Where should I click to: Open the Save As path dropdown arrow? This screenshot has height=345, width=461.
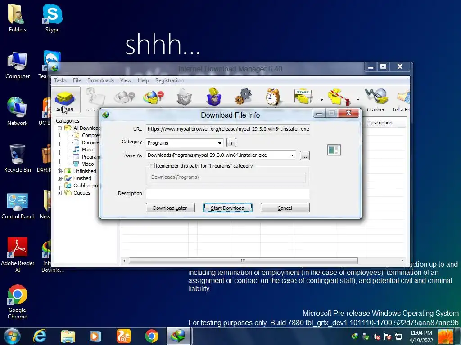292,155
